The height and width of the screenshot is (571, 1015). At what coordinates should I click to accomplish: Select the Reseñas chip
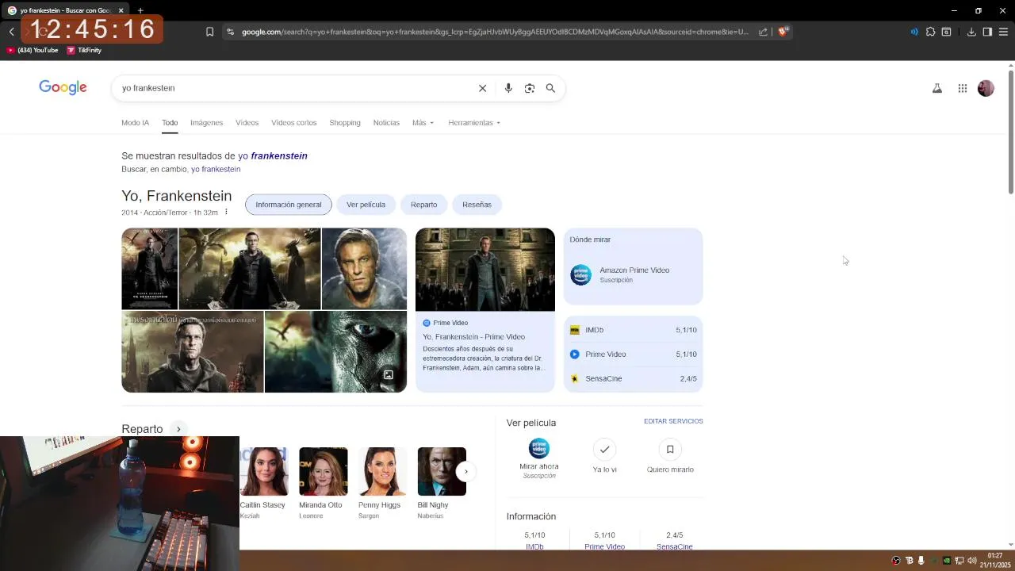pos(477,205)
